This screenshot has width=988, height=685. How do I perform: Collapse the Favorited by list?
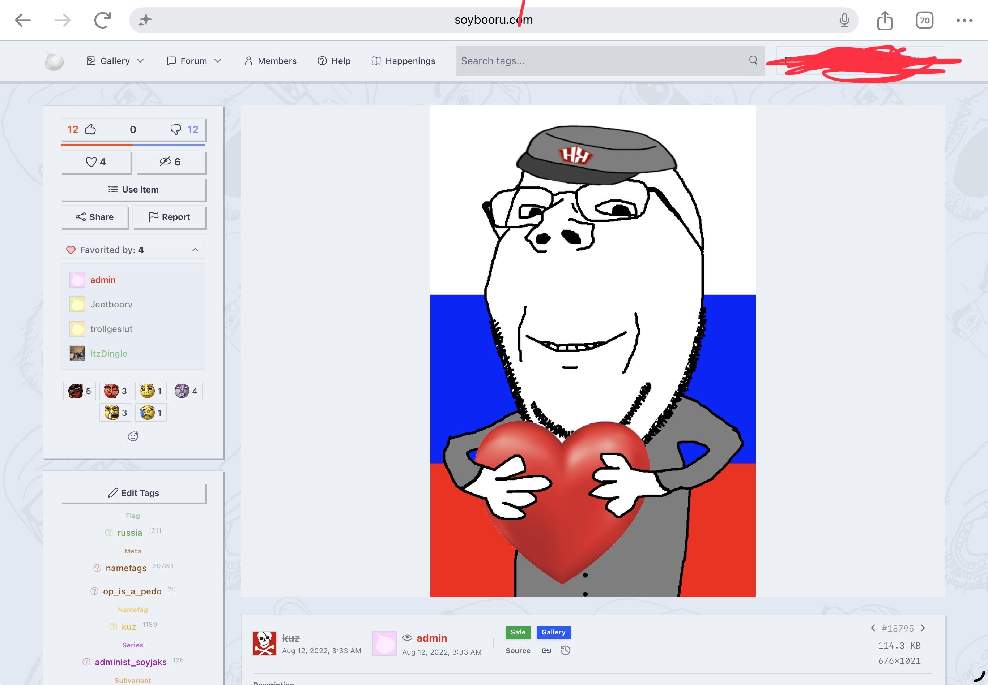pyautogui.click(x=195, y=250)
